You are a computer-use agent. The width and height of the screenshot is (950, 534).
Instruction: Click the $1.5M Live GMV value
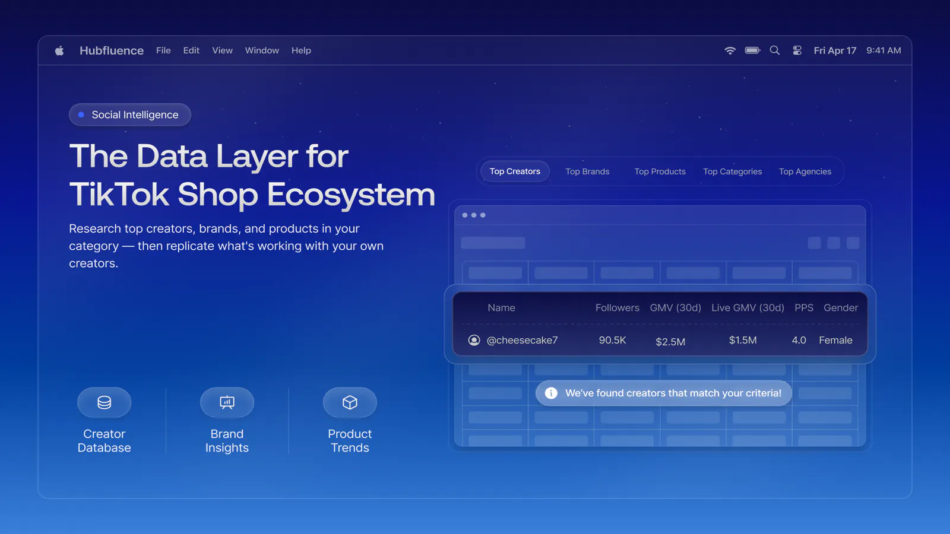tap(743, 340)
